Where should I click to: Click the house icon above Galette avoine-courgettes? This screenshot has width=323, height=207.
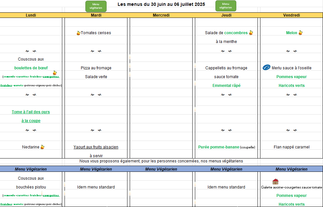click(x=275, y=182)
